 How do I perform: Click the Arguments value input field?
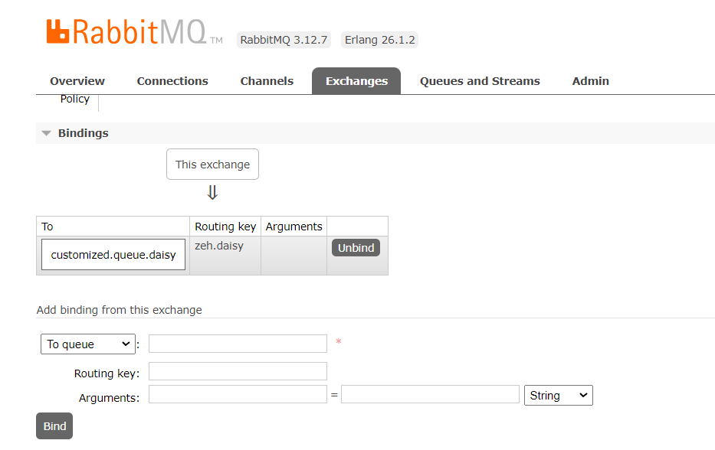(430, 395)
